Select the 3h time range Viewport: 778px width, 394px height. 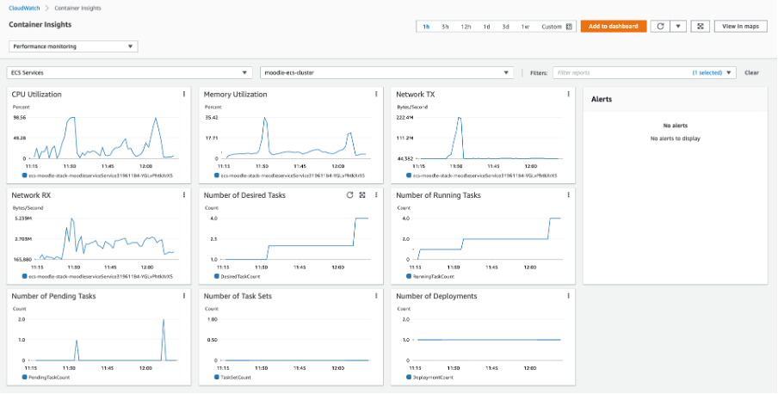(445, 27)
